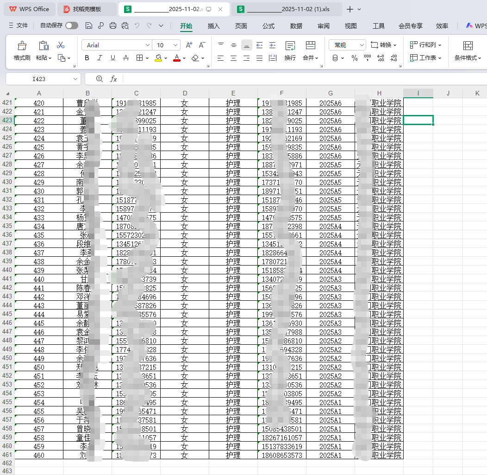Screen dimensions: 487x475
Task: Click the Print icon in quick access toolbar
Action: 113,26
